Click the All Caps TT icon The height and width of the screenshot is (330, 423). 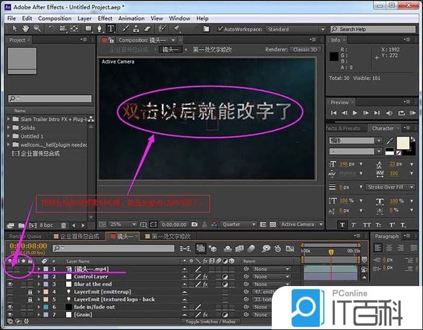point(368,225)
